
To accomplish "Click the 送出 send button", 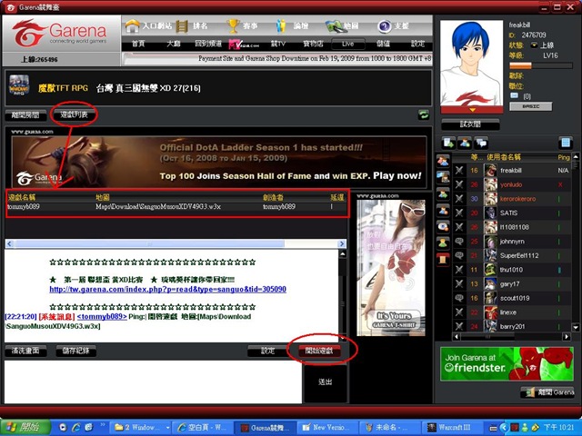I will [326, 381].
